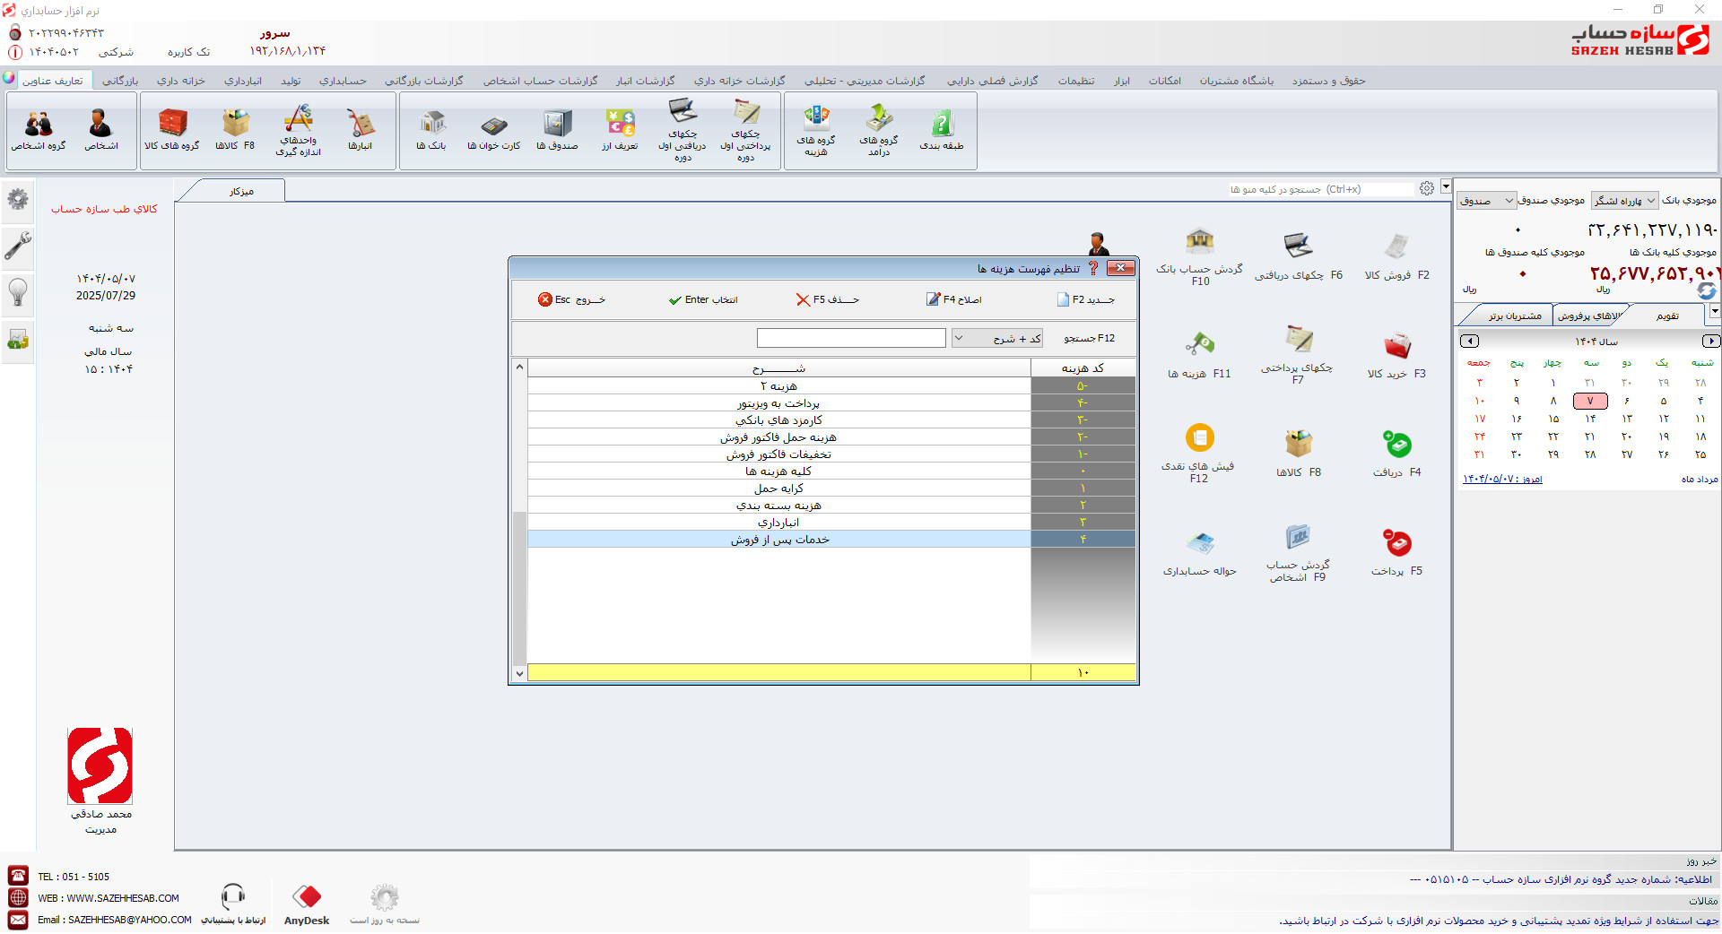The width and height of the screenshot is (1722, 934).
Task: Click the AnyDesk icon in footer
Action: click(307, 904)
